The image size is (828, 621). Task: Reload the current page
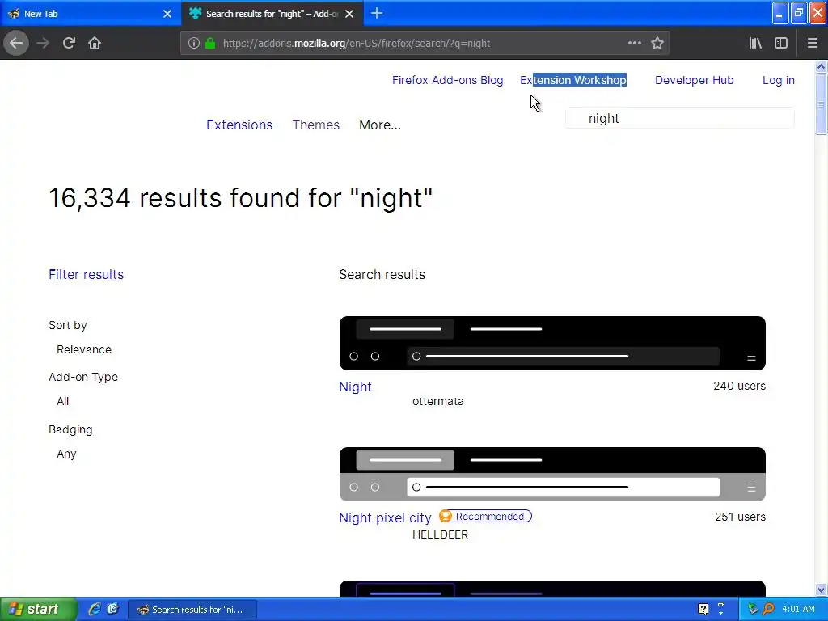coord(69,44)
